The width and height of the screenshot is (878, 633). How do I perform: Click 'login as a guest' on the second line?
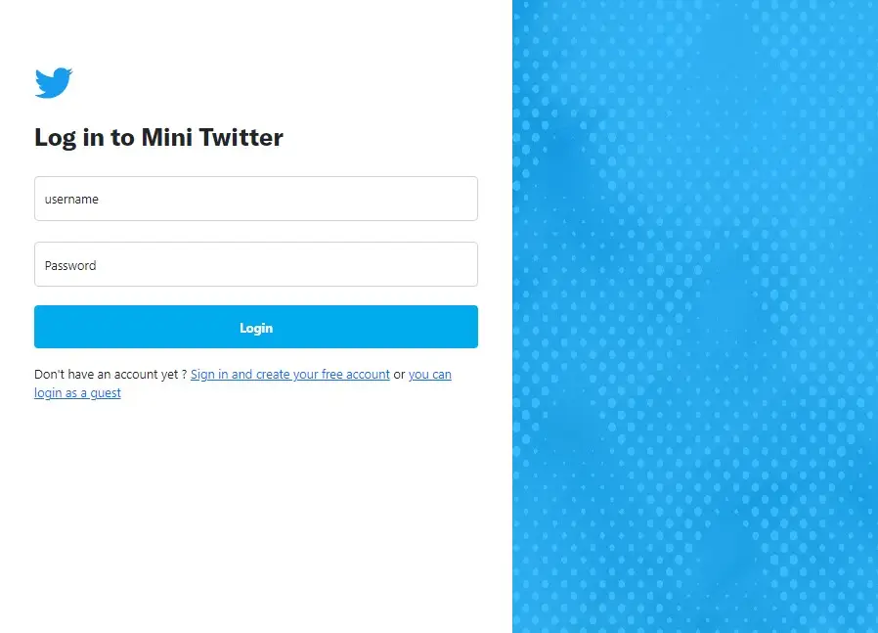tap(77, 392)
